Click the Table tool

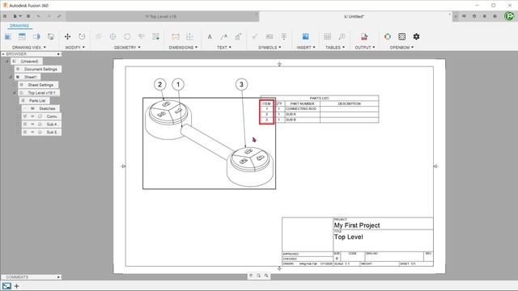tap(327, 36)
